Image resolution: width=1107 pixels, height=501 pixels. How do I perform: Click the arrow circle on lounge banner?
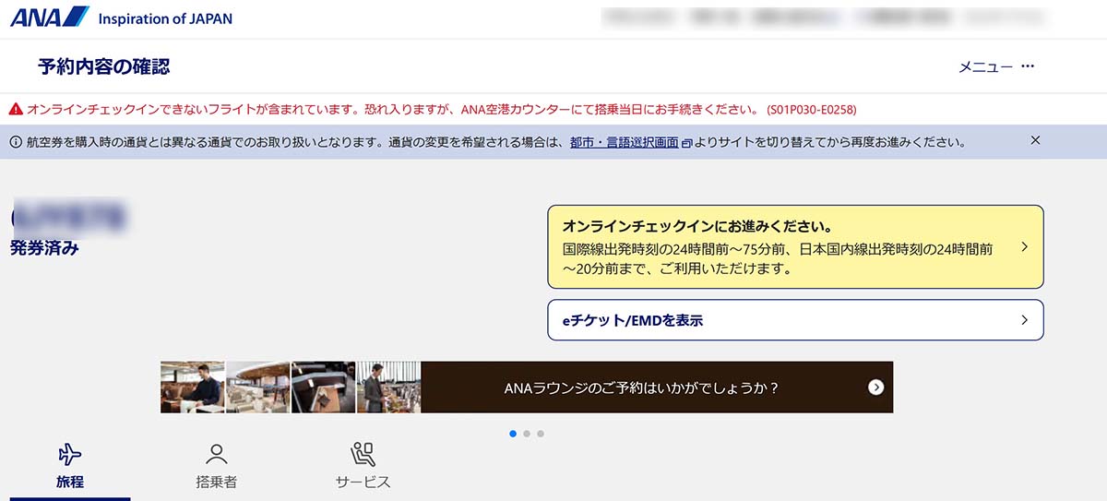[x=876, y=388]
